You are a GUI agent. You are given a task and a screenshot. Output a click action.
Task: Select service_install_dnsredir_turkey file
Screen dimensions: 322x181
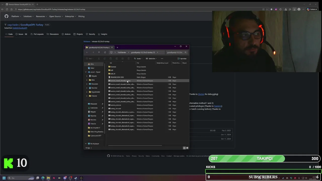tap(148, 81)
